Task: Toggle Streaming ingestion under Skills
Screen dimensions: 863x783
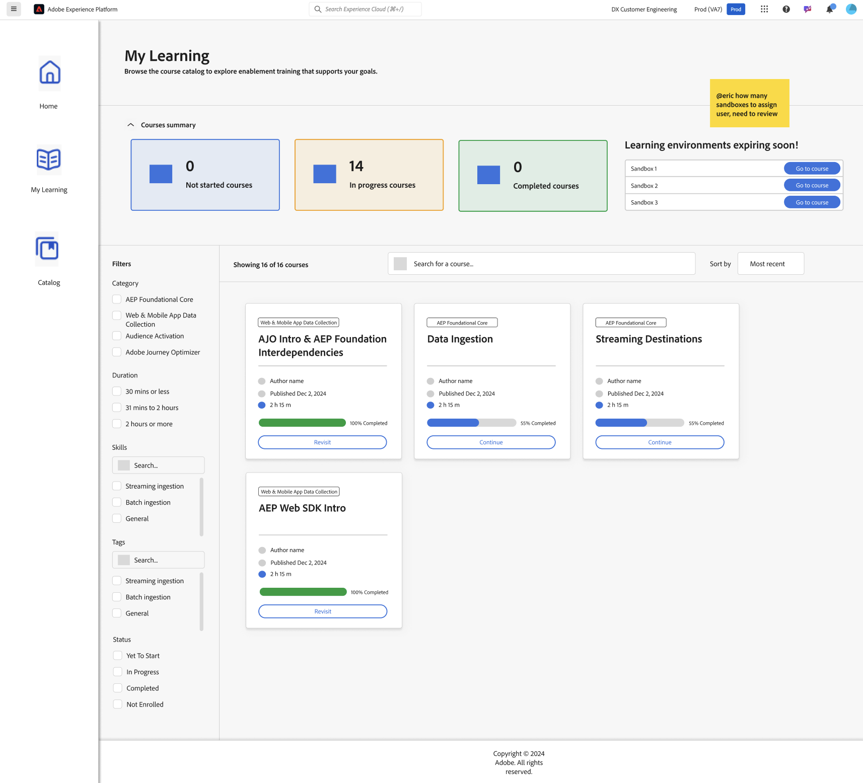Action: click(x=117, y=486)
